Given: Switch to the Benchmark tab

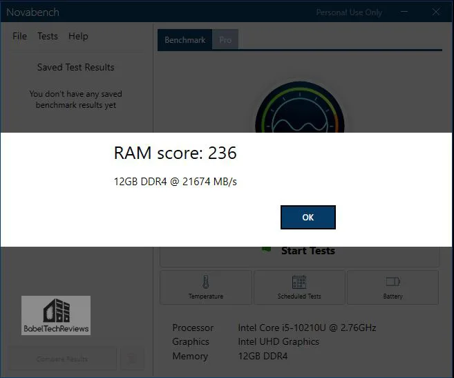Looking at the screenshot, I should (185, 39).
